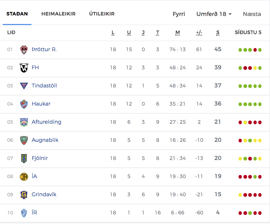Click the ÍA round yellow logo
This screenshot has height=224, width=270.
(x=24, y=177)
